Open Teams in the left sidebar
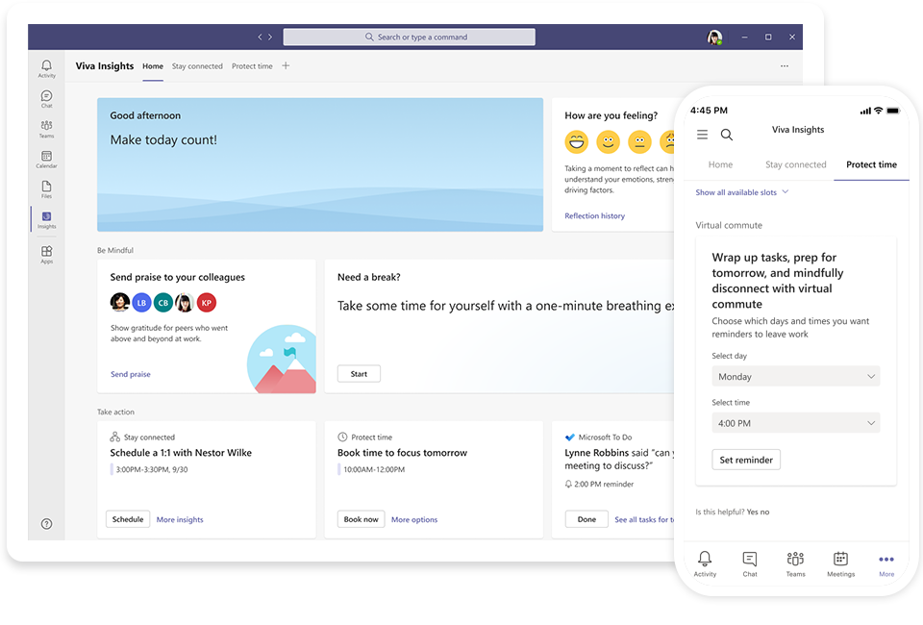The width and height of the screenshot is (923, 625). 46,129
